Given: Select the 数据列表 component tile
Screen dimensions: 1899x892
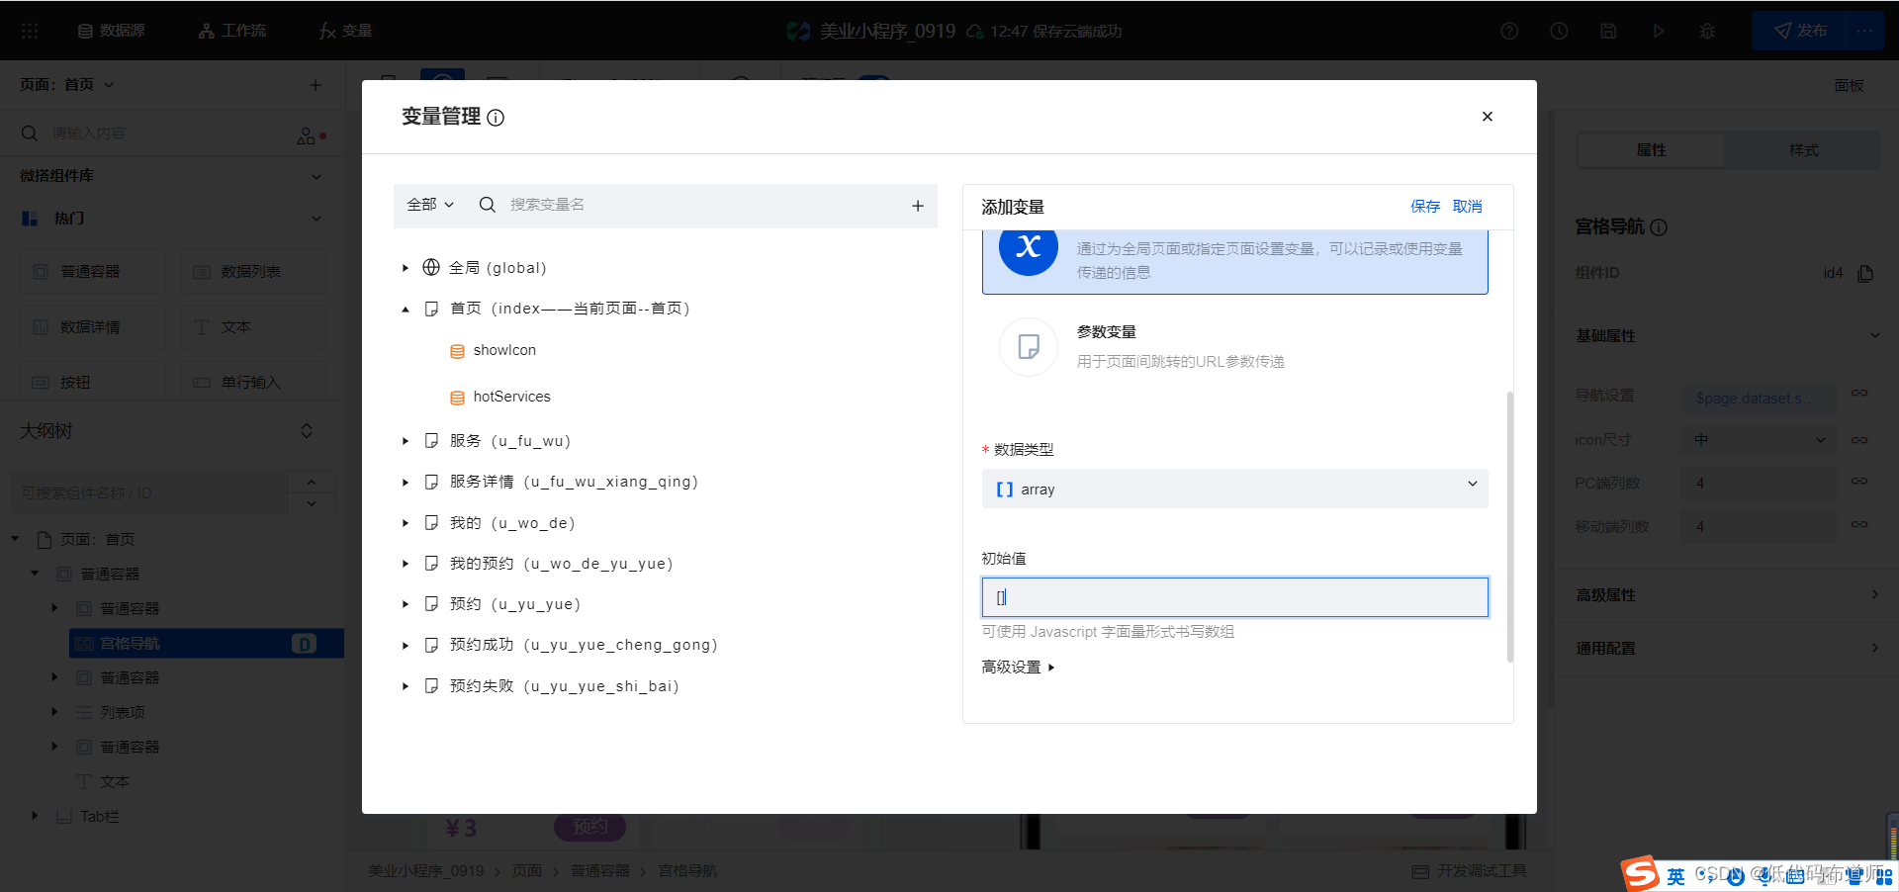Looking at the screenshot, I should coord(253,272).
